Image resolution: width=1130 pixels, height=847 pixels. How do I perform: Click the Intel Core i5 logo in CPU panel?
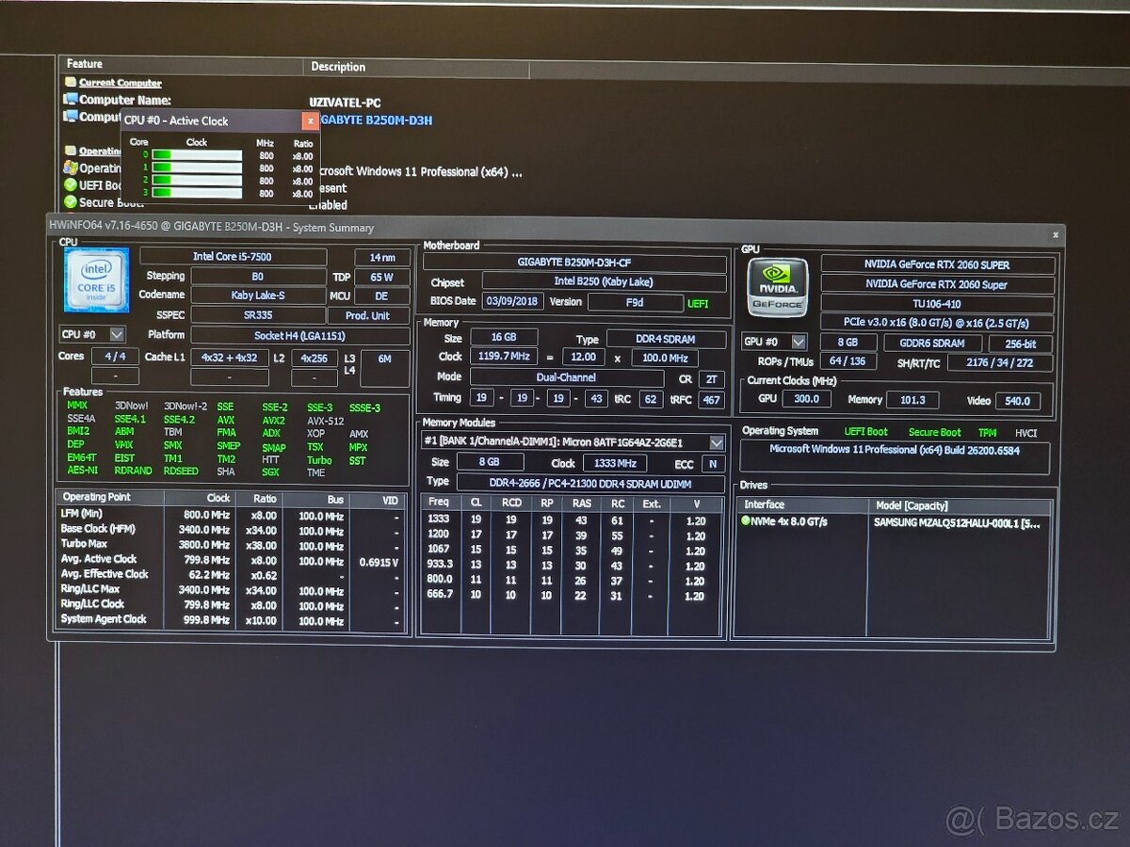coord(95,280)
